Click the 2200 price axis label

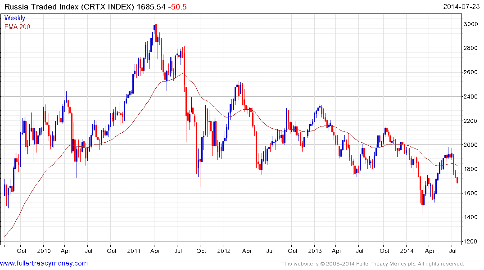[x=471, y=121]
